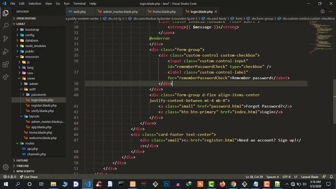Change indentation via Spaces: 4

coord(272,177)
